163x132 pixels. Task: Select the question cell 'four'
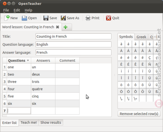[x=19, y=89]
